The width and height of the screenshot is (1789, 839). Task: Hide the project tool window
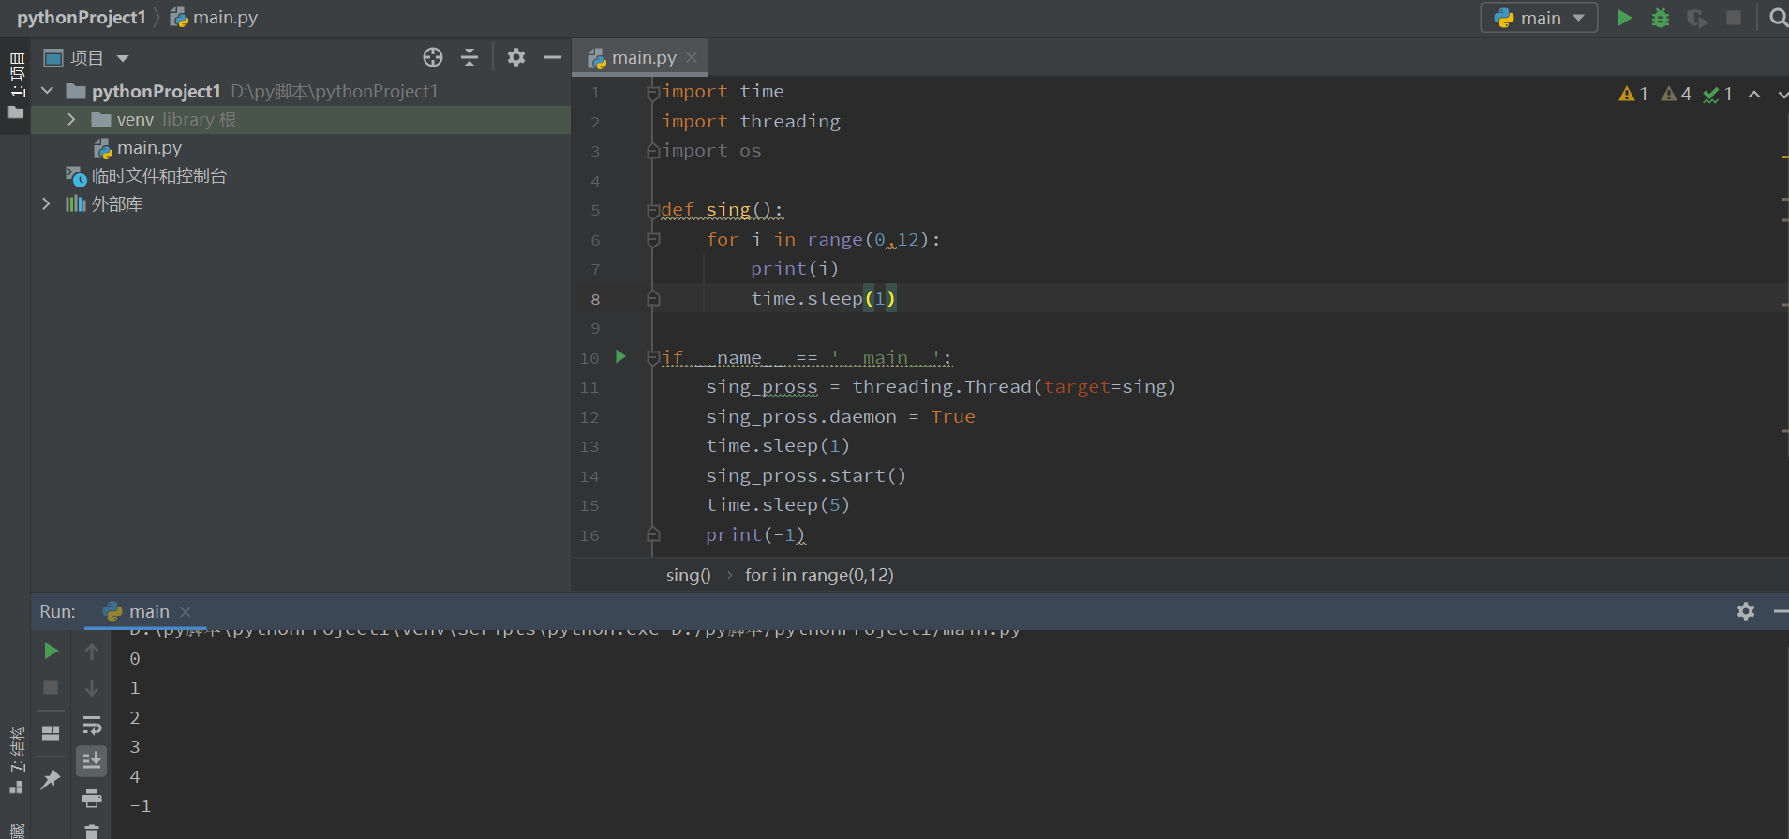click(x=553, y=57)
